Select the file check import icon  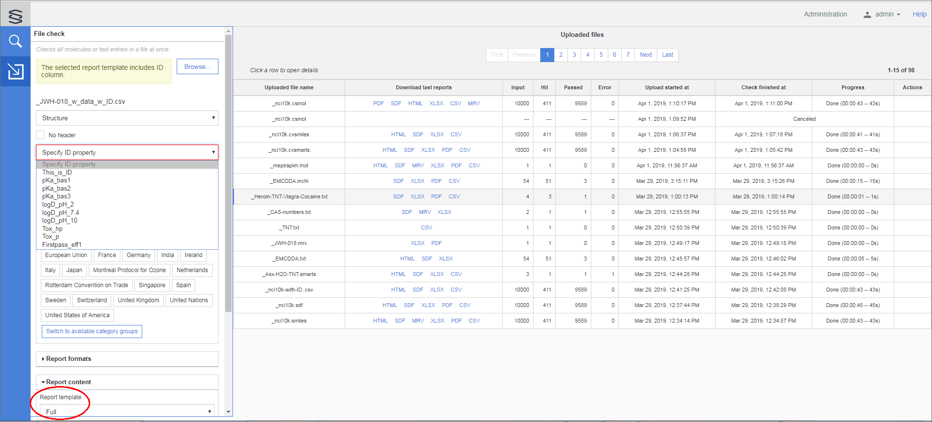pos(15,71)
